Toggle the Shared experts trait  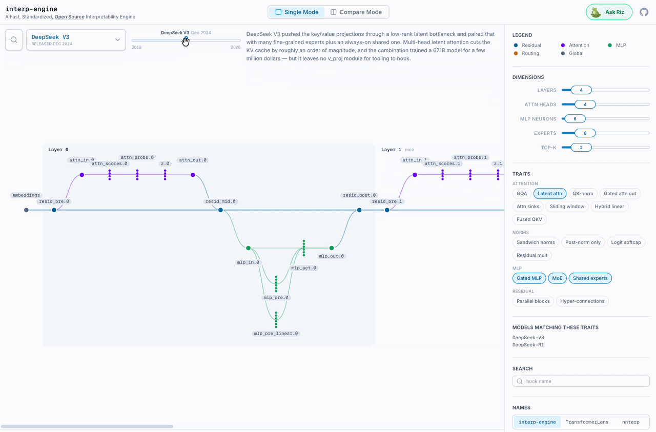590,278
